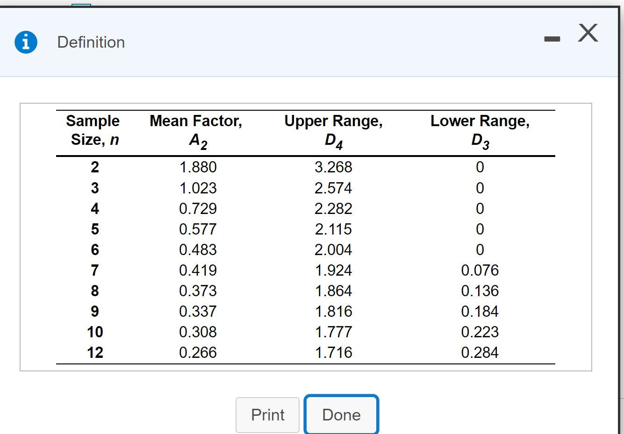Click the sample size 10 row label
The image size is (624, 434).
pyautogui.click(x=95, y=332)
